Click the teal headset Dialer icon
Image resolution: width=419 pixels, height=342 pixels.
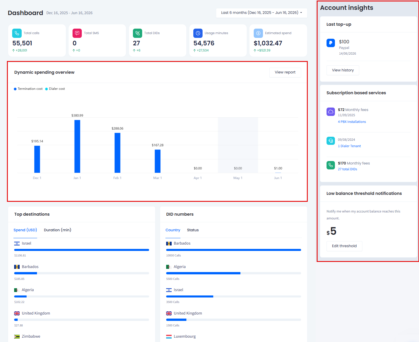coord(331,141)
